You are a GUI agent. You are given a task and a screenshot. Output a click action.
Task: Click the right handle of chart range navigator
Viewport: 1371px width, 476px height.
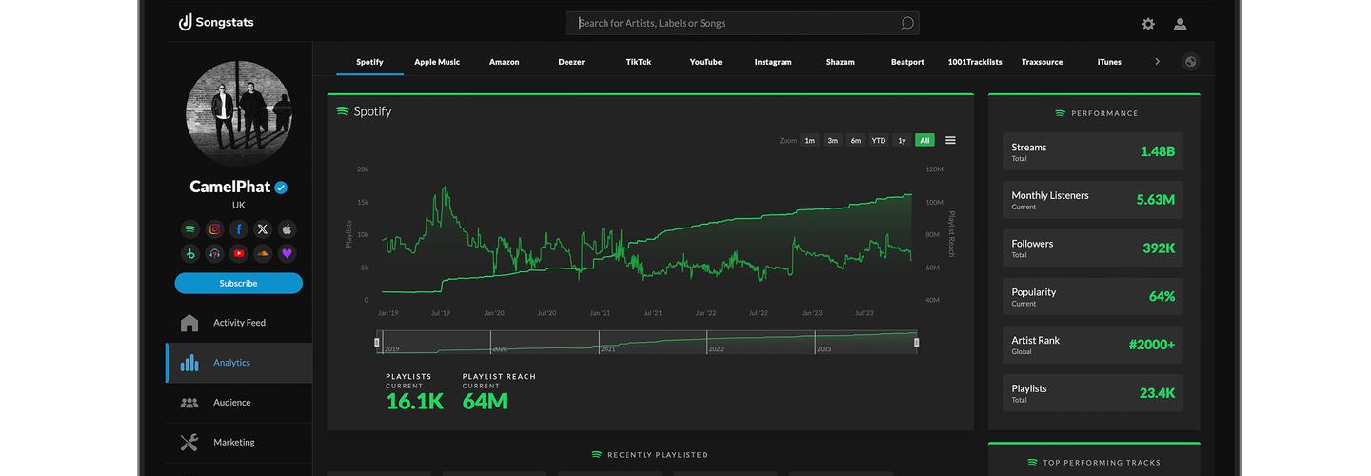[x=916, y=342]
